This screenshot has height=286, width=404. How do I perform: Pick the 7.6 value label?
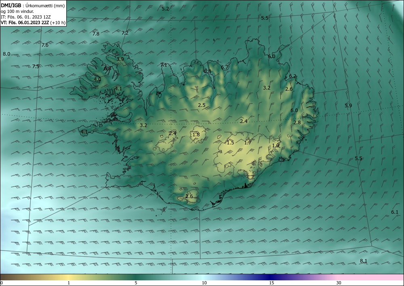[x=45, y=45]
